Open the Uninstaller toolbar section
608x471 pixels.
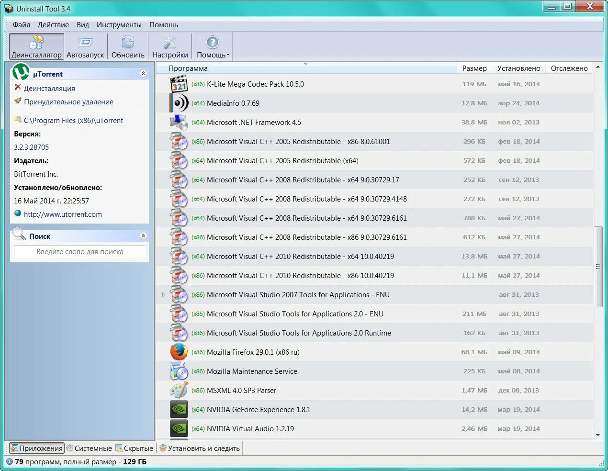coord(36,46)
